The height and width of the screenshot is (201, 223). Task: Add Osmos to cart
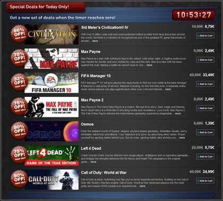(x=205, y=132)
